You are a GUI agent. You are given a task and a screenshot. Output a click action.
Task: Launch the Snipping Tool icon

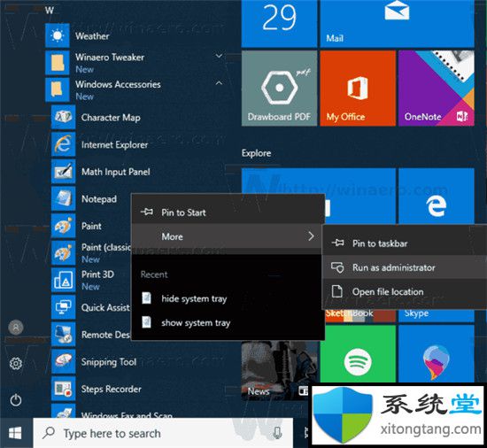point(64,362)
